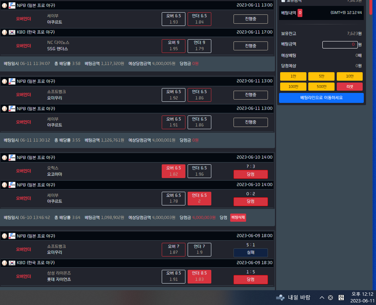The height and width of the screenshot is (305, 376).
Task: Select 오버 9 at odds 1.95
Action: [174, 46]
